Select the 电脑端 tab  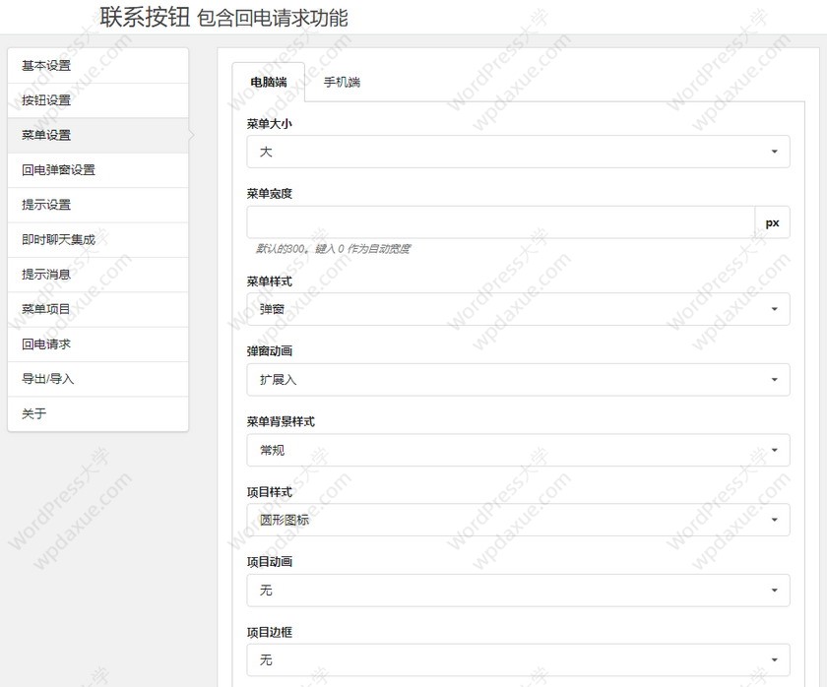[x=269, y=82]
